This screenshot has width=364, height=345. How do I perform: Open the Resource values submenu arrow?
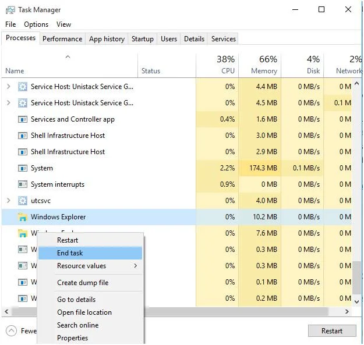tap(136, 266)
